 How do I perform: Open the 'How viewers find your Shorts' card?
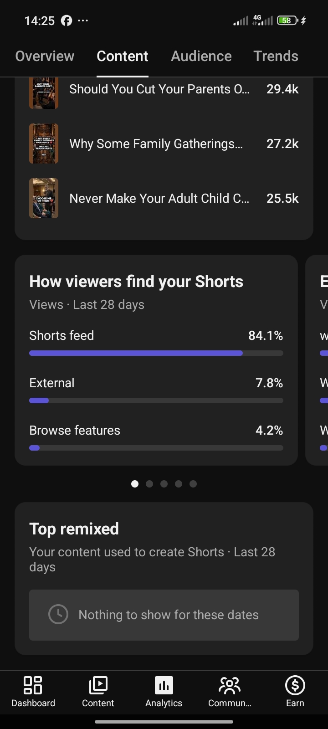(156, 360)
